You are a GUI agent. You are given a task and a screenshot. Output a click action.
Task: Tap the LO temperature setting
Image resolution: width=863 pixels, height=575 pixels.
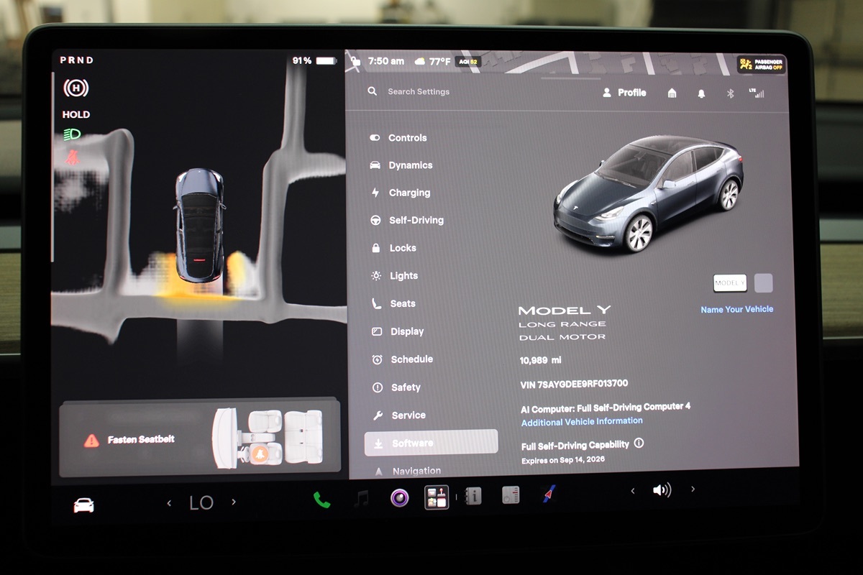point(201,503)
